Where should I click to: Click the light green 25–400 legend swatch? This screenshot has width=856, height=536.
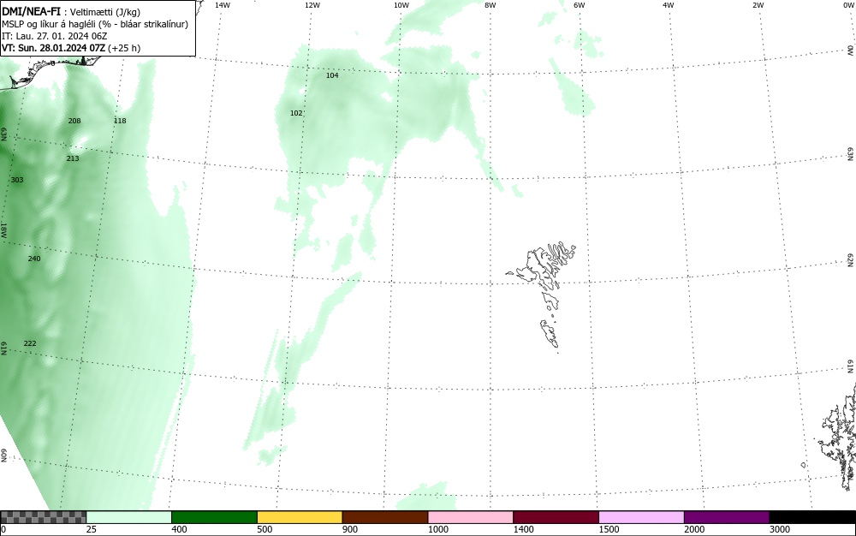pos(129,517)
